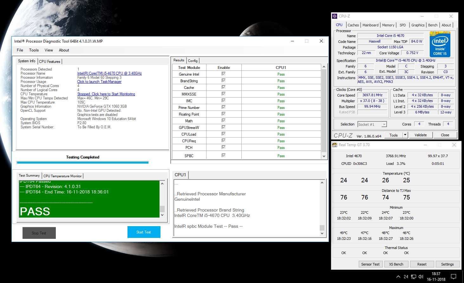Viewport: 464px width, 283px height.
Task: Open the CPU-Z About tab
Action: pos(446,25)
